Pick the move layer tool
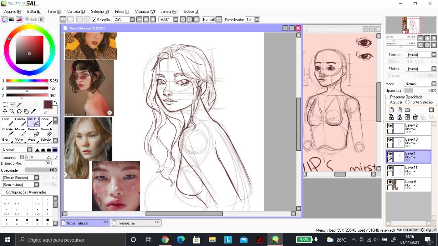This screenshot has height=246, width=438. (5, 111)
